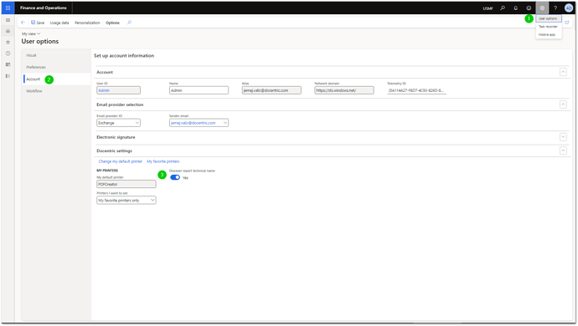Screen dimensions: 578x326
Task: Select Task recorder in settings menu
Action: (549, 27)
